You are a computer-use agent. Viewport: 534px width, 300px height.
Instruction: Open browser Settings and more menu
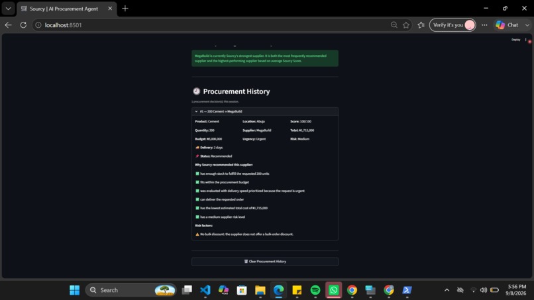pos(484,25)
